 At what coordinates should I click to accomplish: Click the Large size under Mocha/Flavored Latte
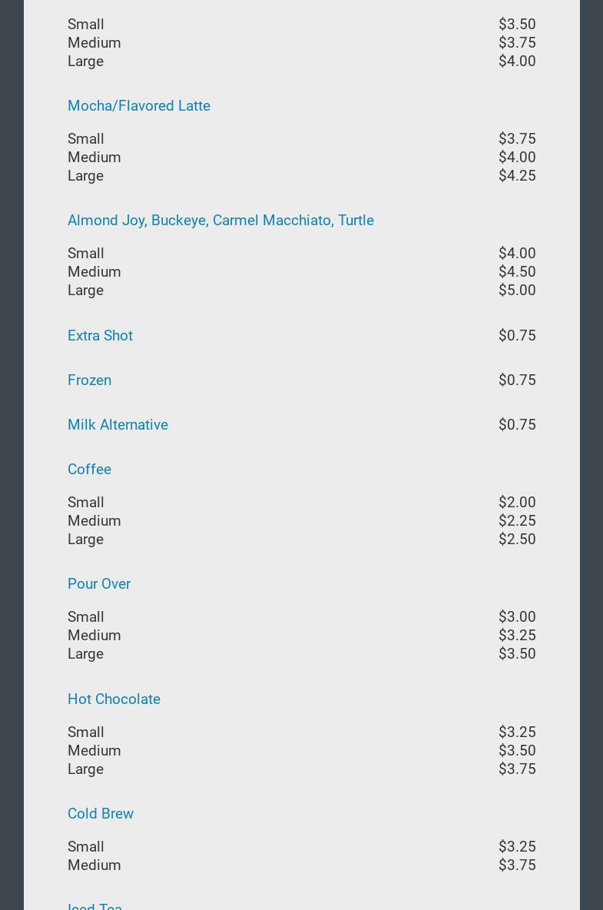pyautogui.click(x=85, y=176)
